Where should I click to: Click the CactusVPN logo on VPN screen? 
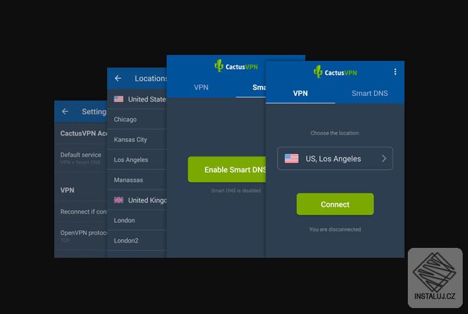pos(335,72)
